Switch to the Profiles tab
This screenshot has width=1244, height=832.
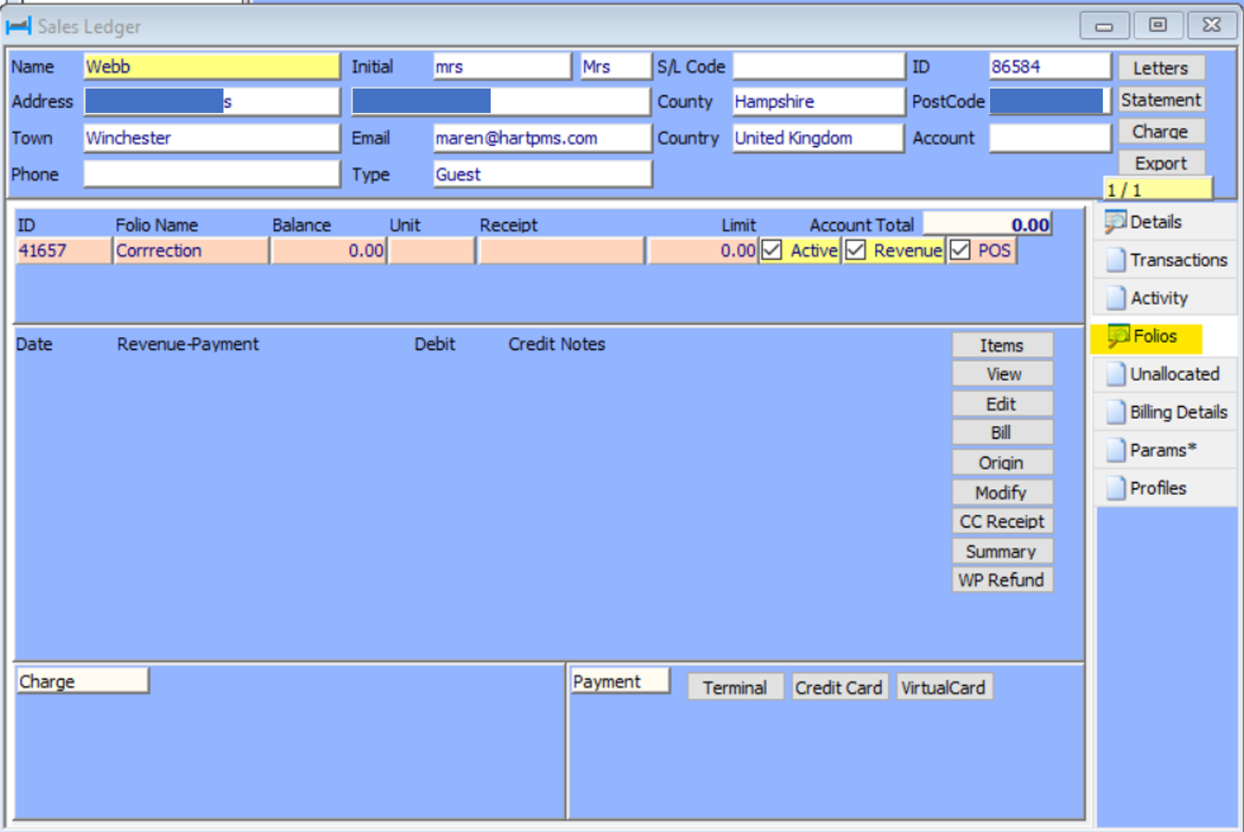click(x=1157, y=488)
